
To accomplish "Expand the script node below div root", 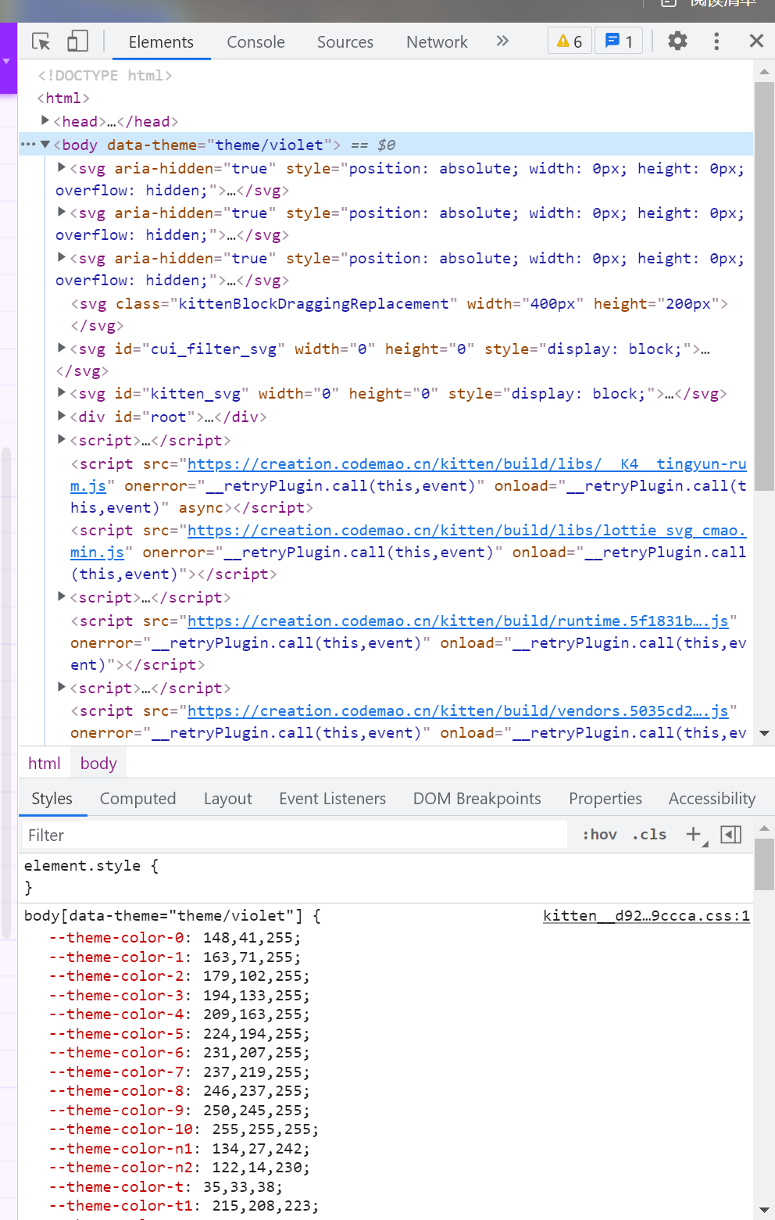I will tap(62, 439).
